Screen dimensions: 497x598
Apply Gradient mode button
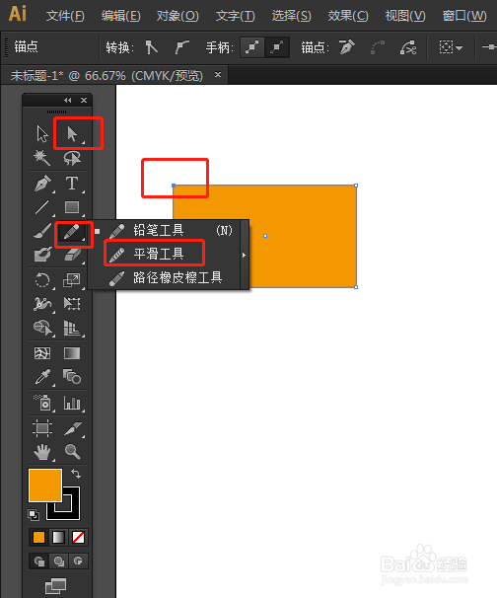[x=58, y=538]
